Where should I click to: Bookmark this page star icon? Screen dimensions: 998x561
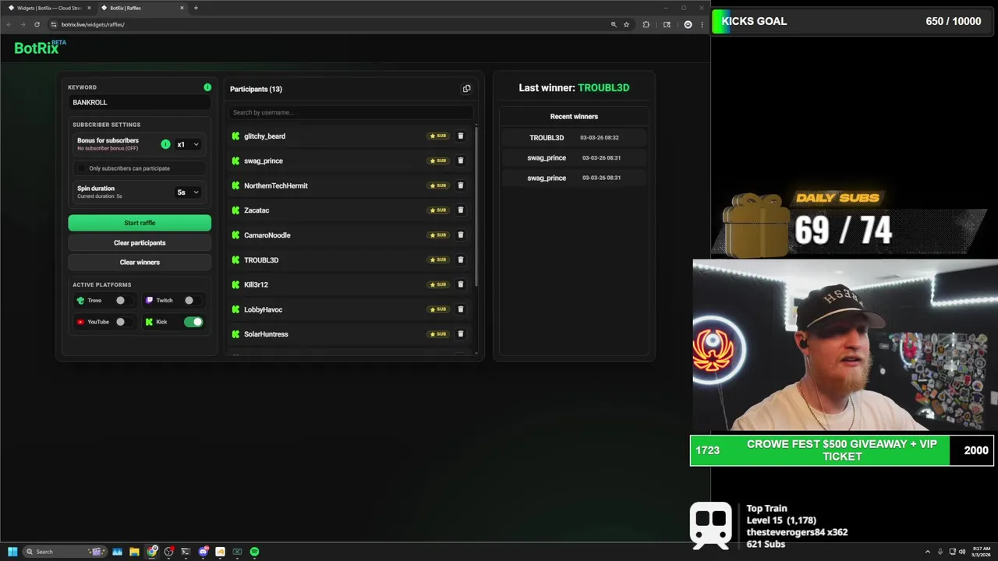pyautogui.click(x=626, y=24)
